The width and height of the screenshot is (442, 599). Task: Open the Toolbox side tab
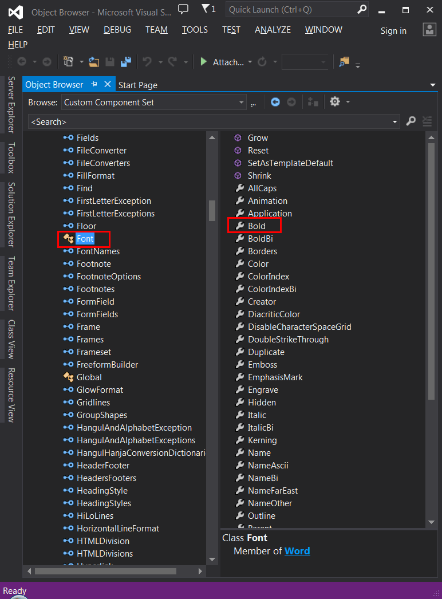tap(11, 157)
